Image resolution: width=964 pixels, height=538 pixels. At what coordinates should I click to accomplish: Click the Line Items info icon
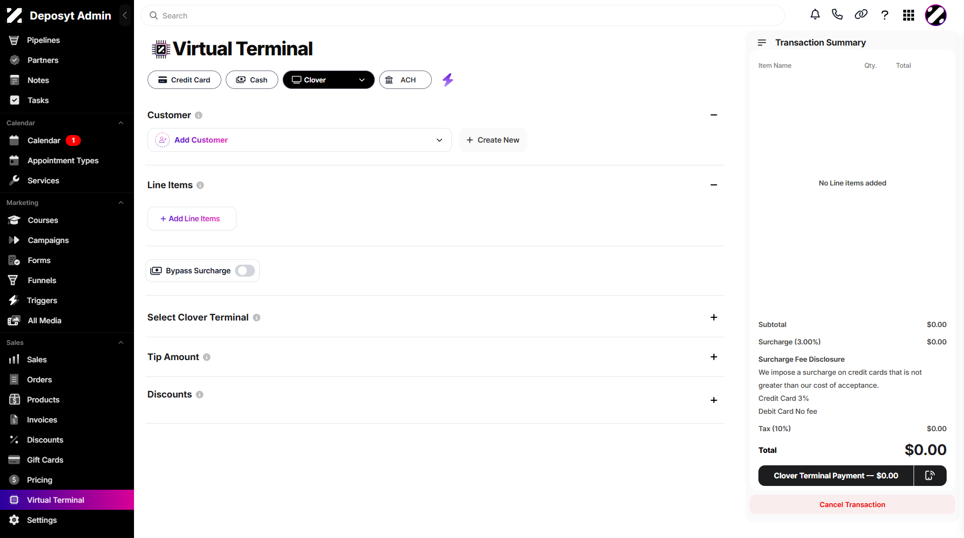coord(200,185)
